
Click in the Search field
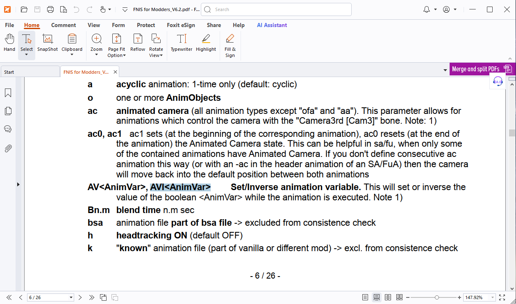click(x=276, y=9)
